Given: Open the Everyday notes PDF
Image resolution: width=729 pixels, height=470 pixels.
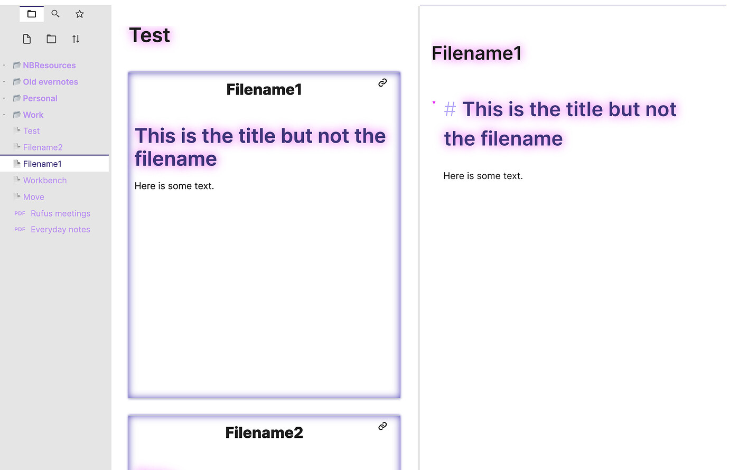Looking at the screenshot, I should (x=60, y=230).
